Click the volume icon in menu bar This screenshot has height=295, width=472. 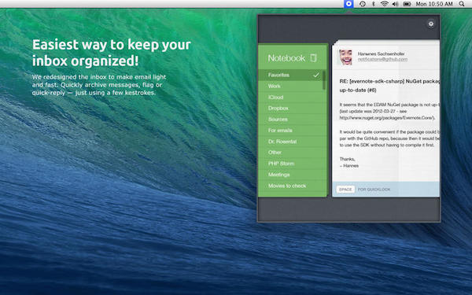coord(395,4)
